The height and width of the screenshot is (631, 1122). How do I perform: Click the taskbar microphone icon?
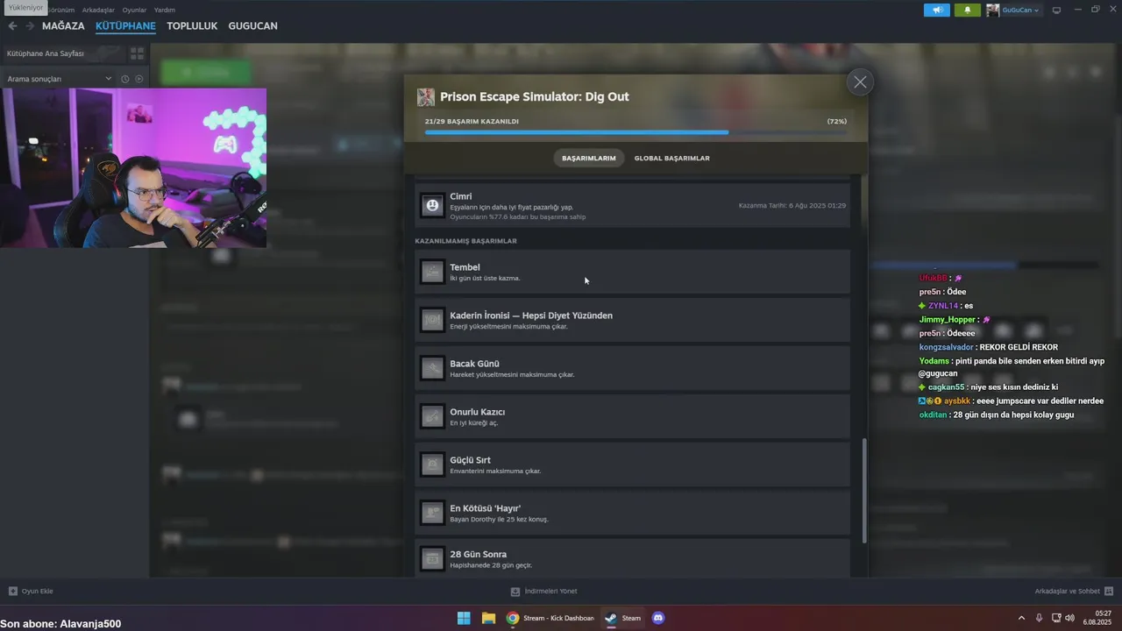click(1039, 618)
